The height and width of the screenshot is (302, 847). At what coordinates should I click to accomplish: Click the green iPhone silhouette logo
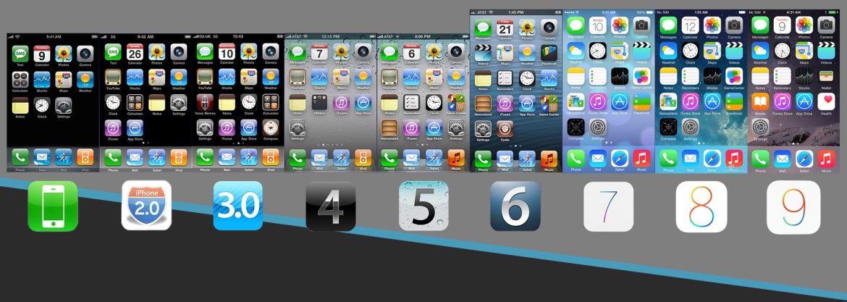tap(53, 206)
